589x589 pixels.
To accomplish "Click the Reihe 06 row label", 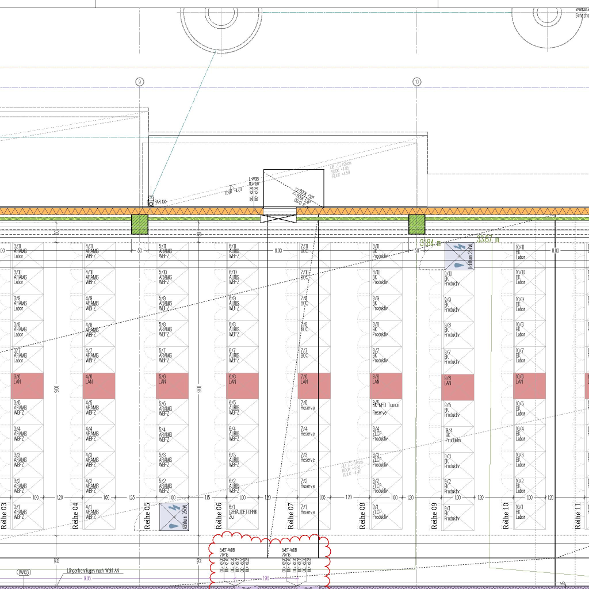I will tap(219, 515).
